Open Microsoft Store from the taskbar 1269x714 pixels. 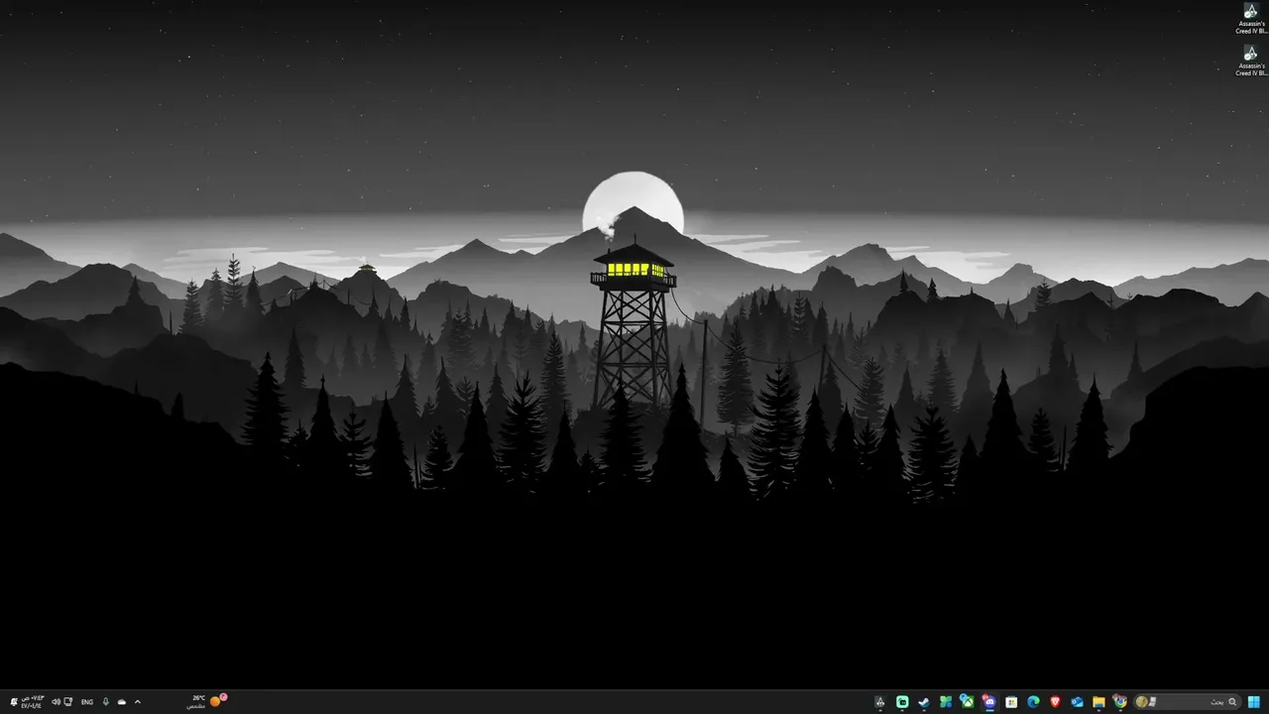pos(1011,702)
